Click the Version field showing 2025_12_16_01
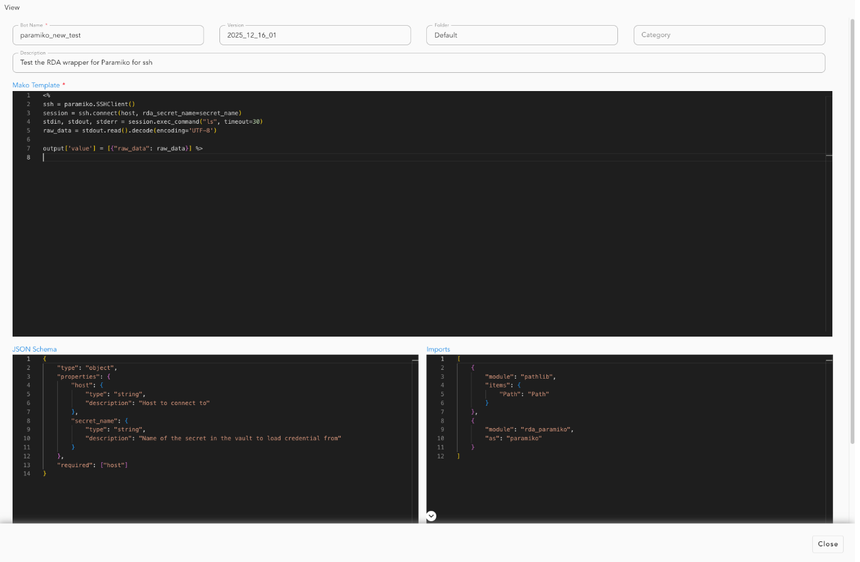 click(314, 35)
